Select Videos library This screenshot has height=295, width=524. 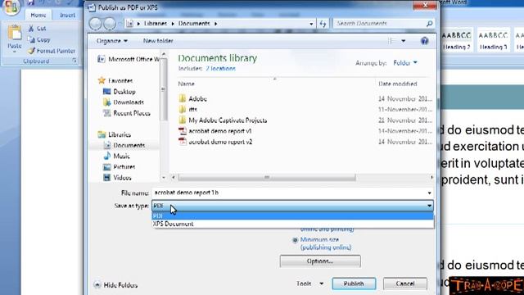point(117,178)
